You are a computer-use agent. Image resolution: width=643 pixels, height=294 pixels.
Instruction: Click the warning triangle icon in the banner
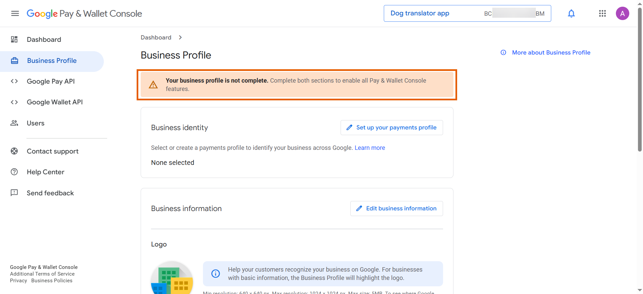153,85
